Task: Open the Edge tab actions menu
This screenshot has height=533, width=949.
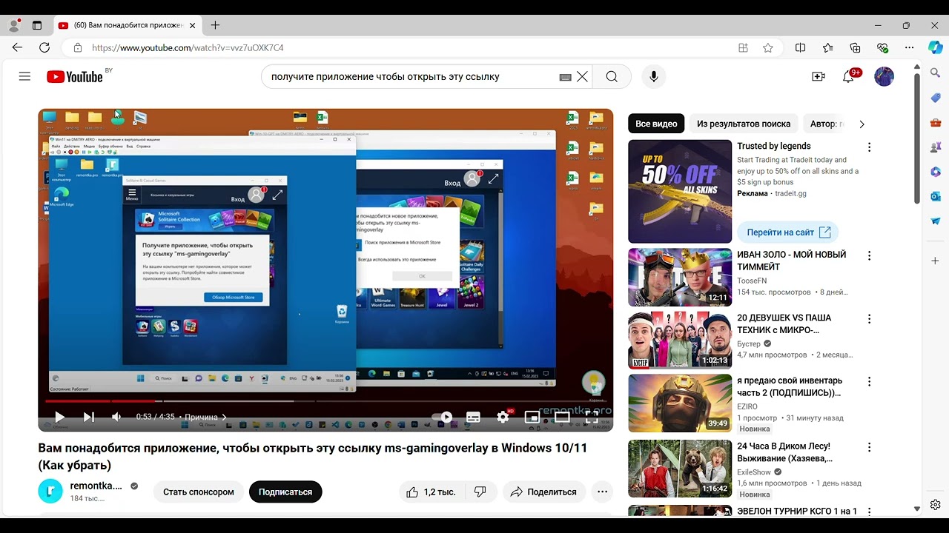Action: click(37, 25)
